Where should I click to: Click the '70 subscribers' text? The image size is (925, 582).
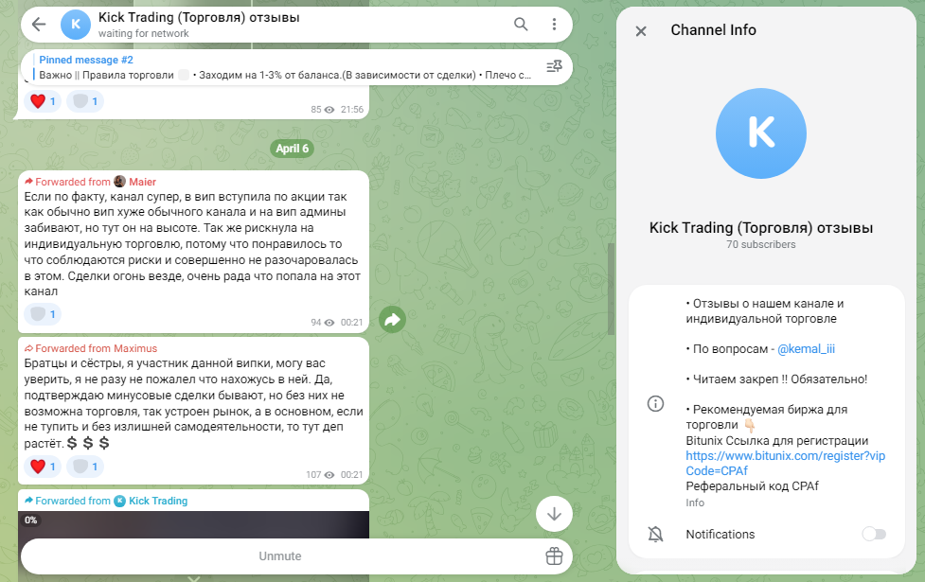761,245
